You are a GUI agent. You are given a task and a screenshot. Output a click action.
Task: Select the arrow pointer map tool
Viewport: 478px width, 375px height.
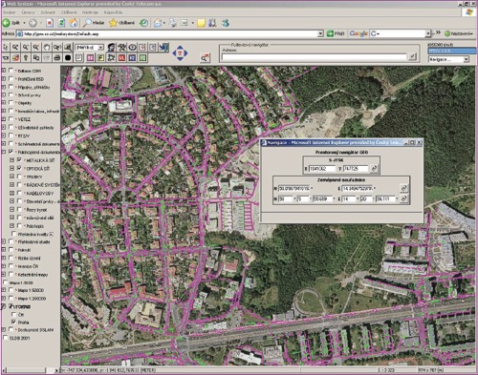pyautogui.click(x=6, y=48)
